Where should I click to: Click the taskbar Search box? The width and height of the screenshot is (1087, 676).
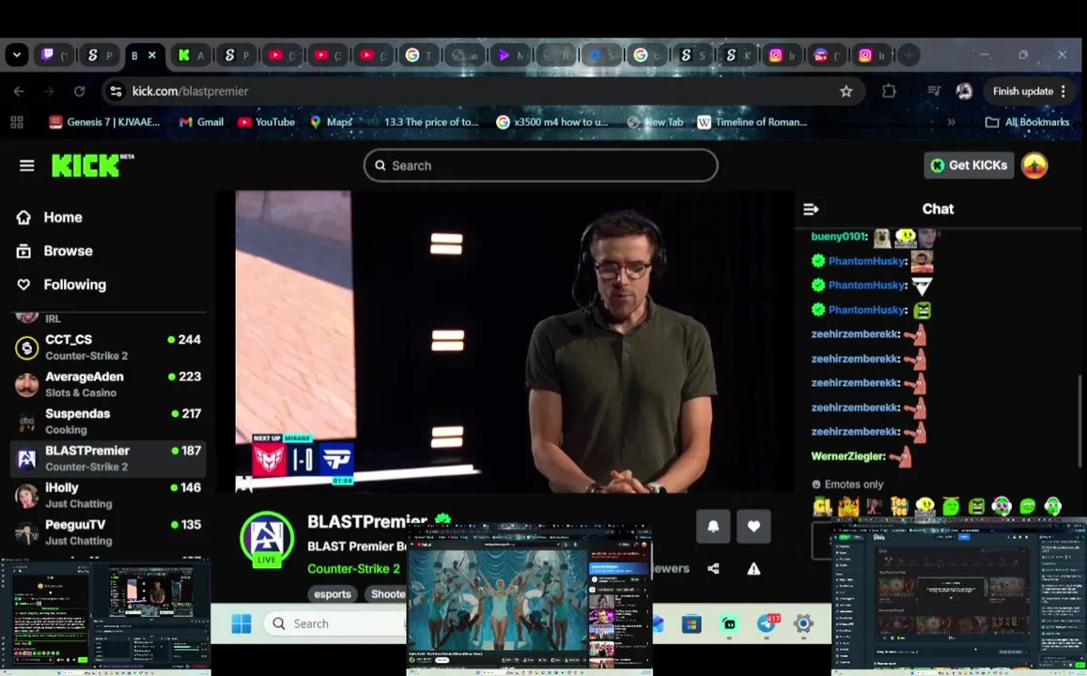(336, 624)
